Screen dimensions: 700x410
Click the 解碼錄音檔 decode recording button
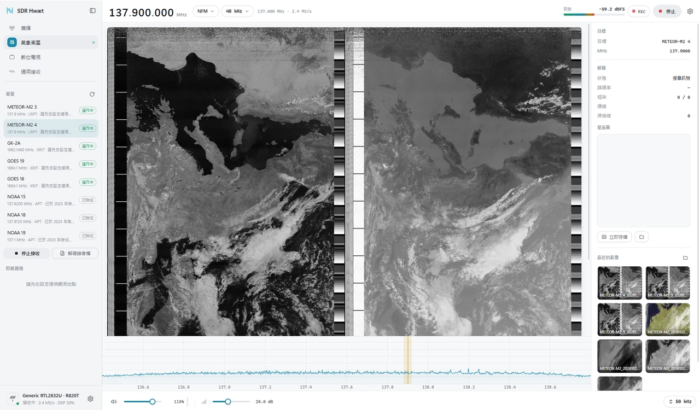pos(75,253)
